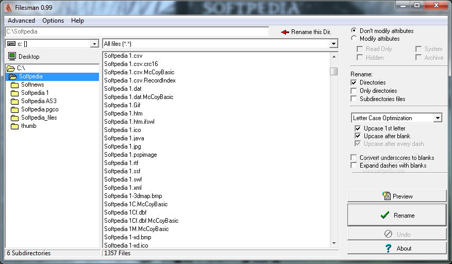Enable Only directories checkbox

click(x=354, y=91)
